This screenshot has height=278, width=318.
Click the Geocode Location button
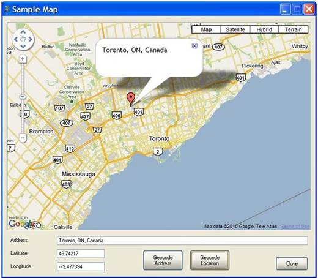pos(210,260)
